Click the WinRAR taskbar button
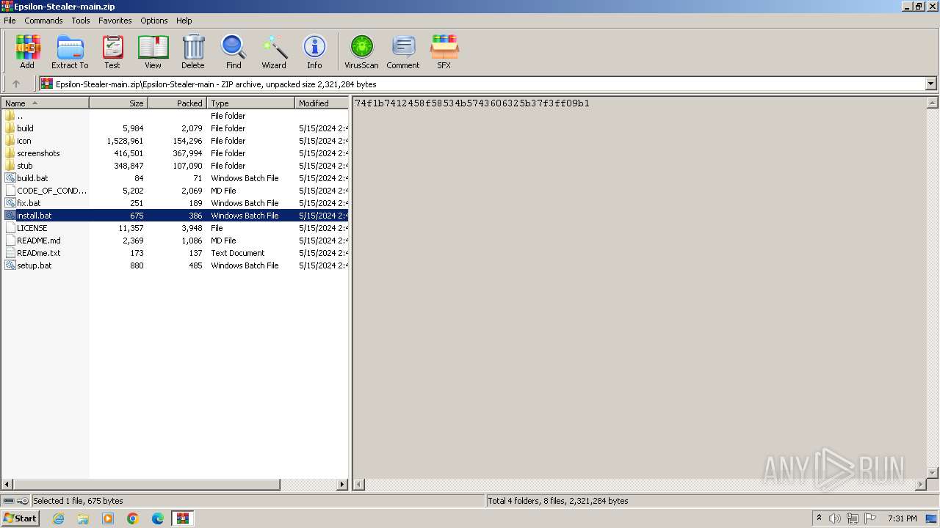The image size is (940, 528). click(182, 518)
